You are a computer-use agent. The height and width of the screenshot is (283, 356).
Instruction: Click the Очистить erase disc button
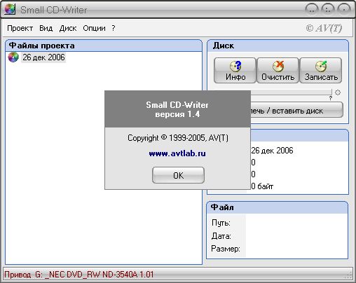click(x=278, y=71)
